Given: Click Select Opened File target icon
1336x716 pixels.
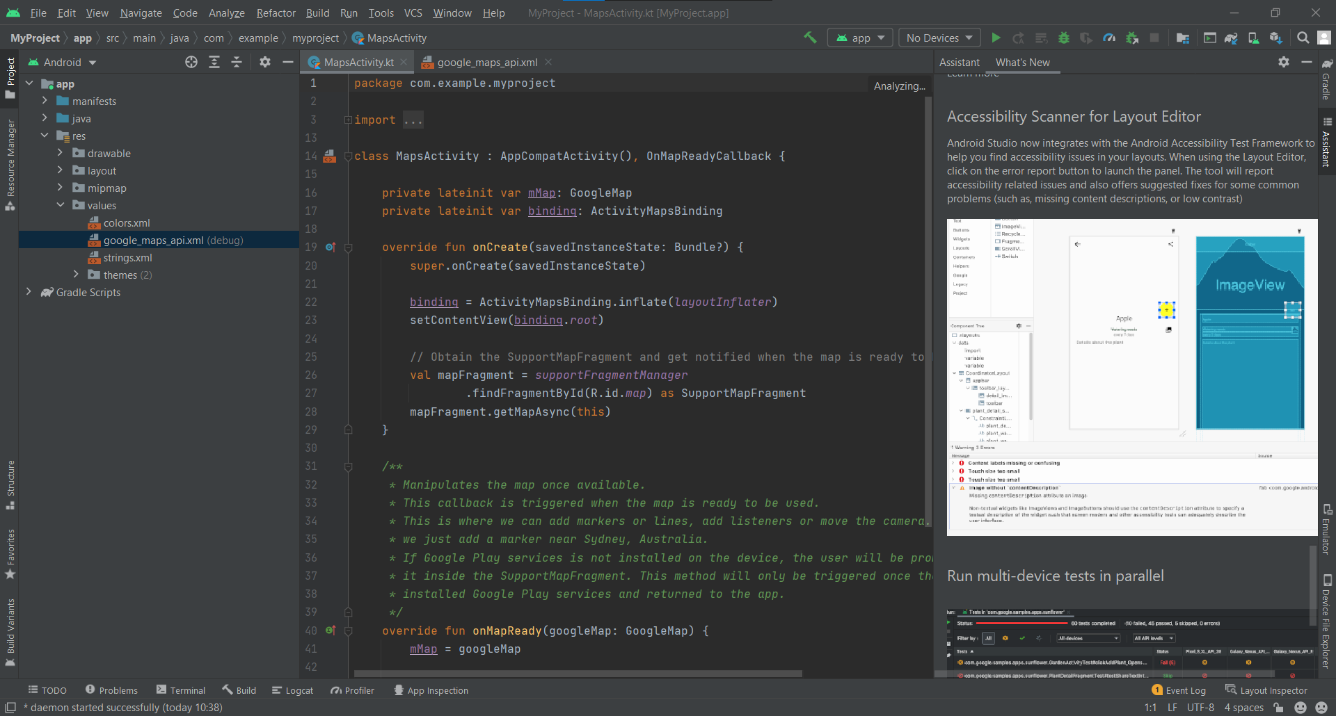Looking at the screenshot, I should click(x=191, y=62).
